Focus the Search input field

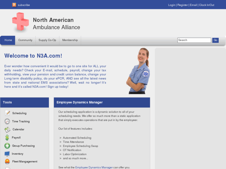(x=194, y=40)
